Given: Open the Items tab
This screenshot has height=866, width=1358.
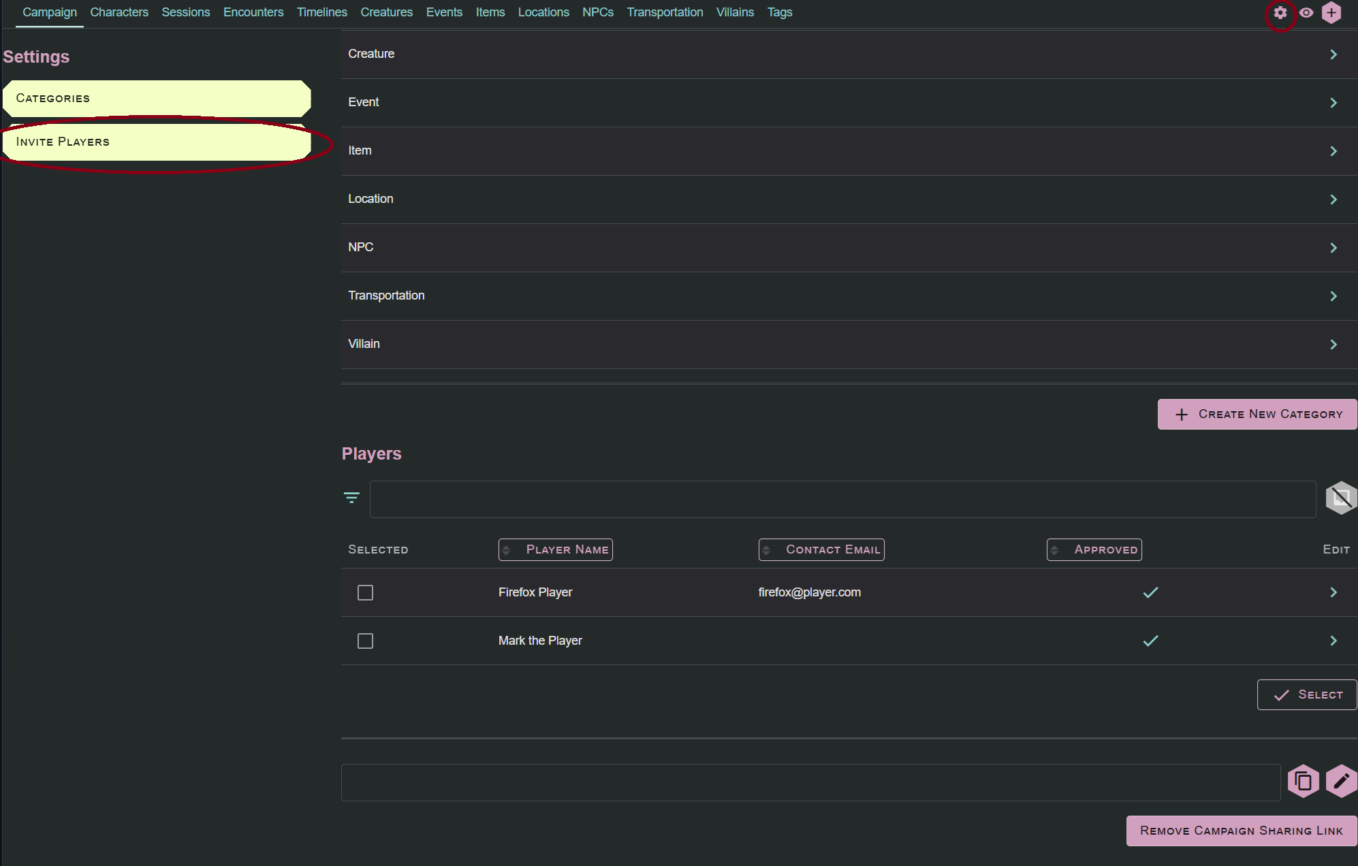Looking at the screenshot, I should coord(490,12).
